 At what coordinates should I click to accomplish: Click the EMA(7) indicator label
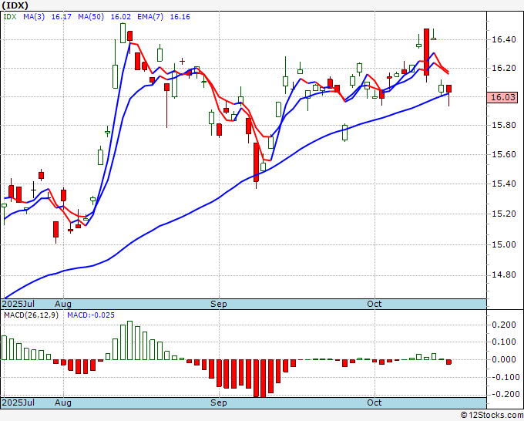click(150, 17)
